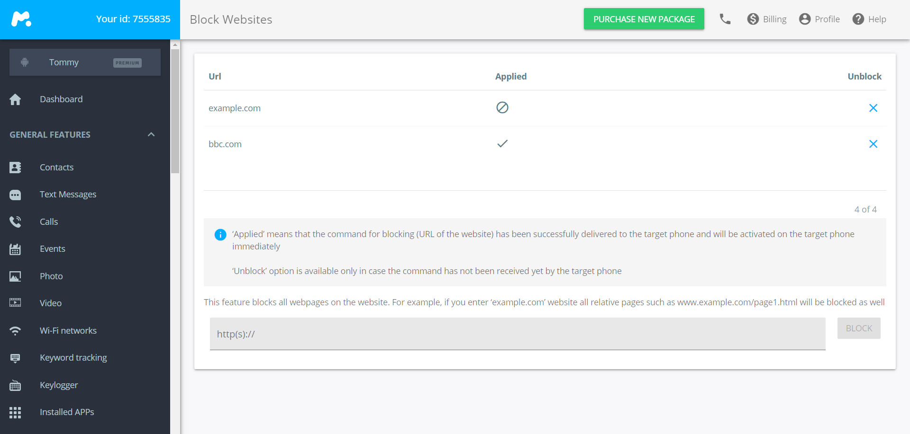
Task: Open Keyword tracking in sidebar
Action: (x=73, y=358)
